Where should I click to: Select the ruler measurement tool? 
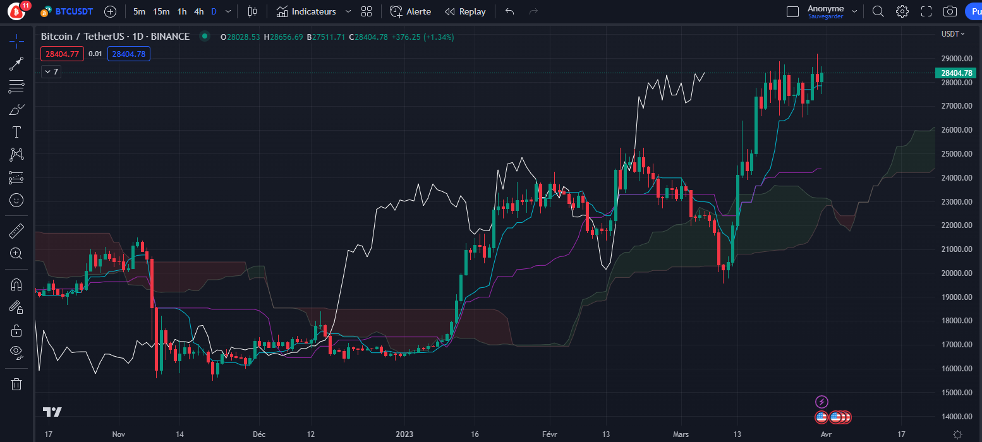click(16, 230)
